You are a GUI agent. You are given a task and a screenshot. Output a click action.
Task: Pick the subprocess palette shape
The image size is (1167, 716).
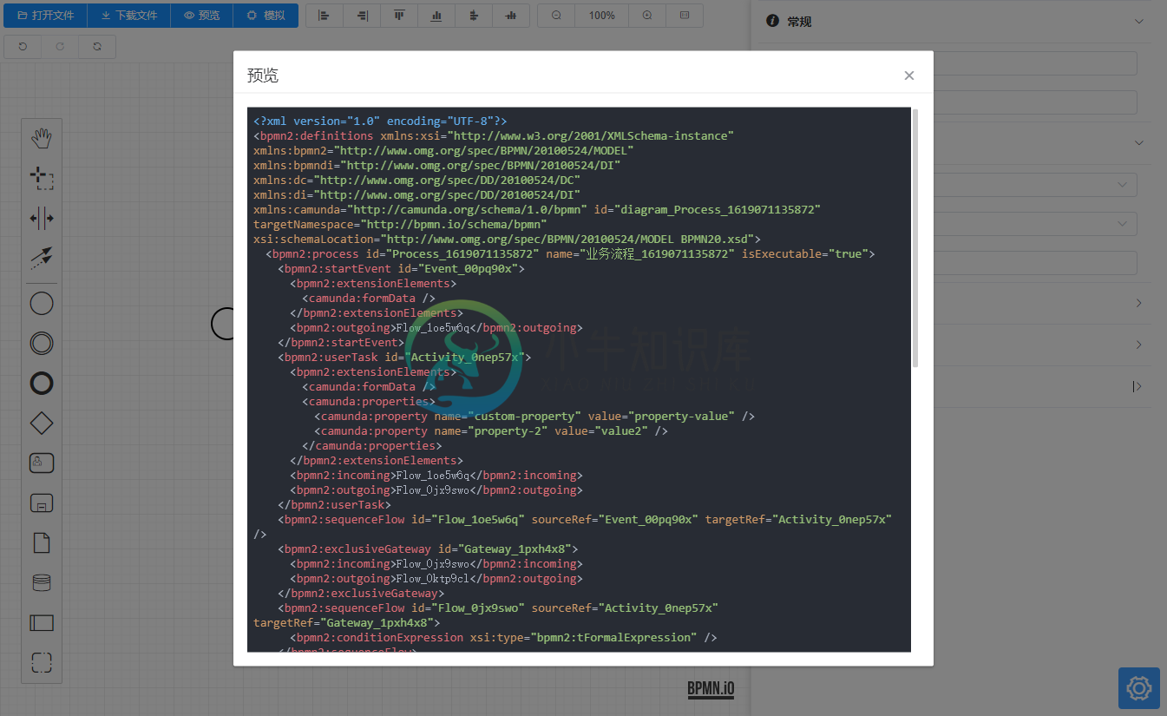pyautogui.click(x=42, y=503)
